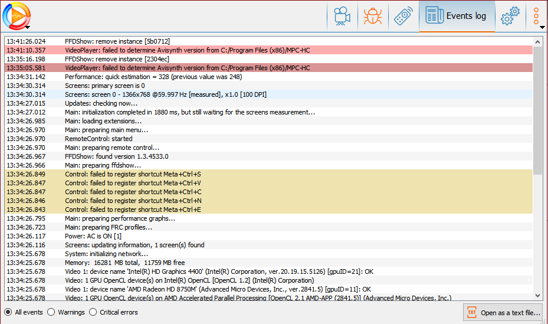The width and height of the screenshot is (548, 324).
Task: Select the All events radio button
Action: click(x=24, y=312)
